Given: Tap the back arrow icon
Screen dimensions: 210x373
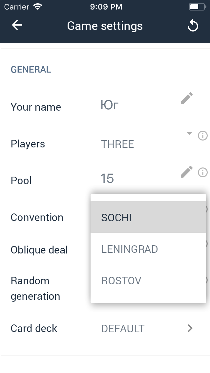Looking at the screenshot, I should [17, 26].
